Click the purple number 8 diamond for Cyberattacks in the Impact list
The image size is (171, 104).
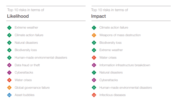[x=94, y=80]
